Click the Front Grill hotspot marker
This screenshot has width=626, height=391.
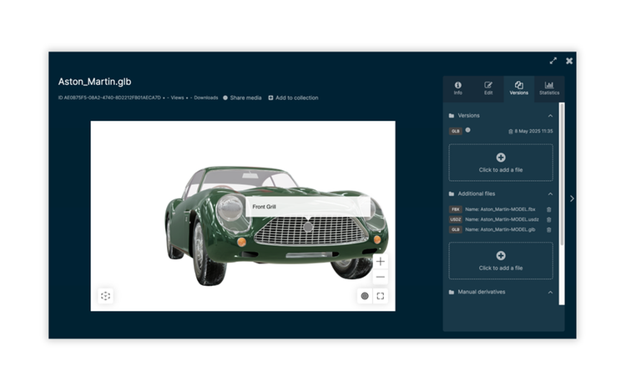[308, 227]
